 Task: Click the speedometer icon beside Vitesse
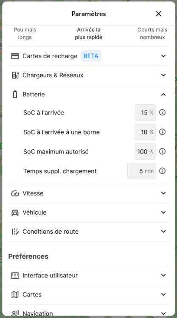15,193
